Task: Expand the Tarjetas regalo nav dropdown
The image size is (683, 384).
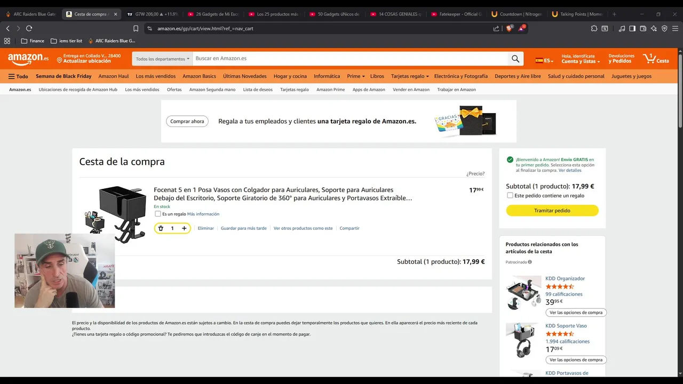Action: [410, 76]
